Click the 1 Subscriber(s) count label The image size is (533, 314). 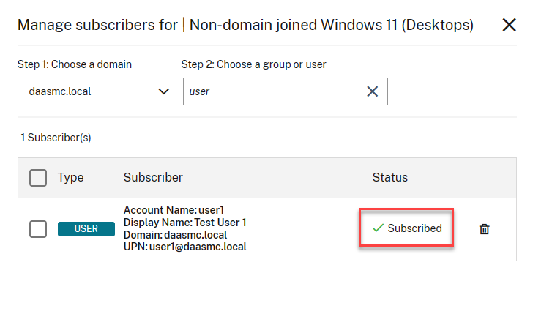pos(56,138)
